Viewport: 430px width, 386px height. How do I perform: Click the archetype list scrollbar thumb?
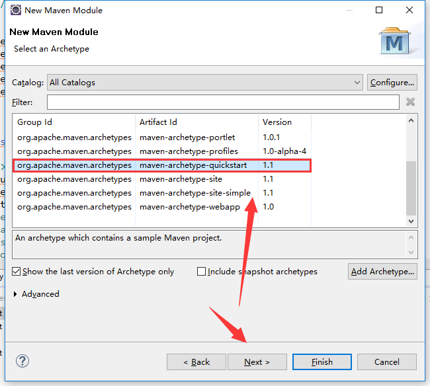[x=411, y=188]
